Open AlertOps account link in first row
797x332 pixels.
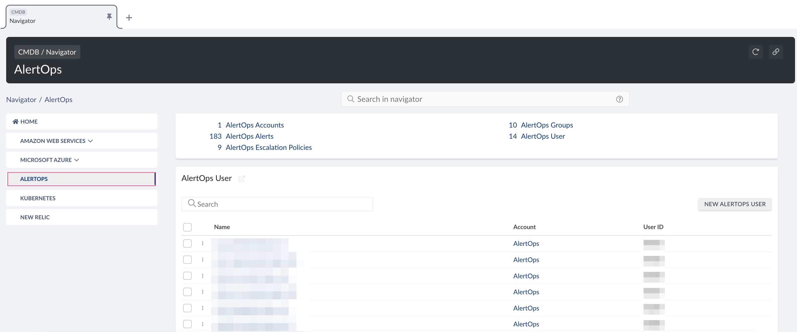tap(526, 244)
